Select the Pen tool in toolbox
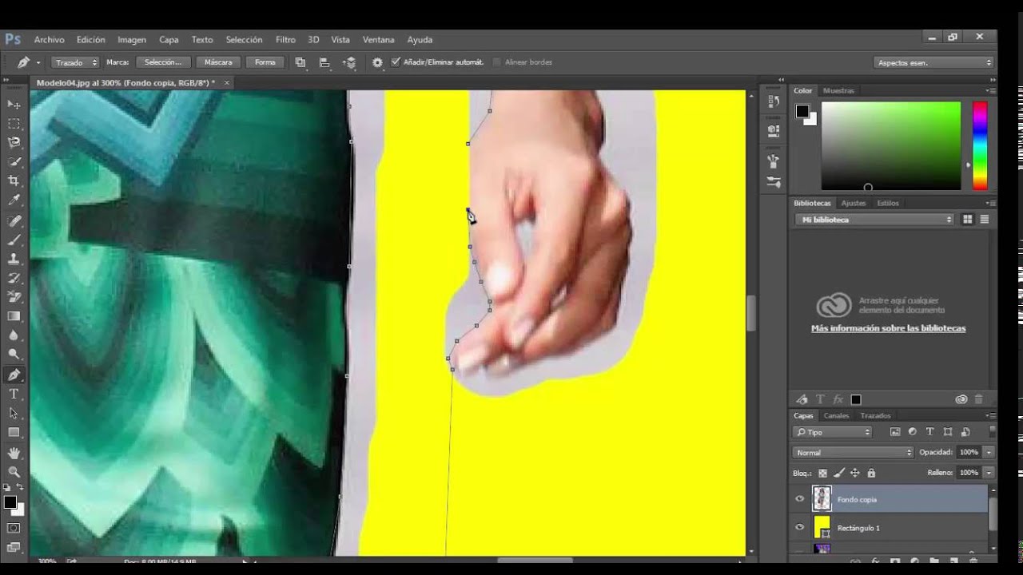This screenshot has height=575, width=1023. pyautogui.click(x=14, y=375)
